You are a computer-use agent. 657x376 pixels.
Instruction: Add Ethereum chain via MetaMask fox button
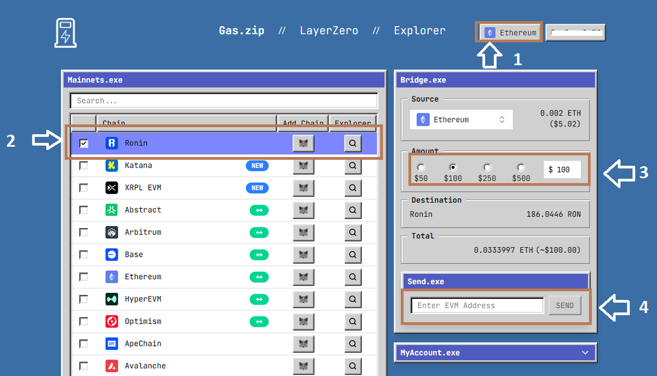pyautogui.click(x=303, y=277)
